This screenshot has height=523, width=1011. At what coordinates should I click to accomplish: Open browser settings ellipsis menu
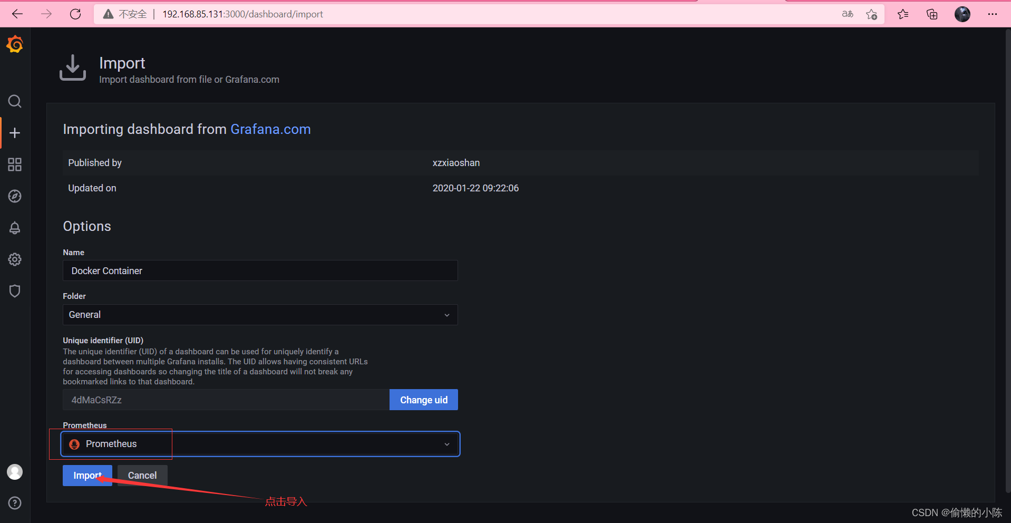pyautogui.click(x=993, y=14)
